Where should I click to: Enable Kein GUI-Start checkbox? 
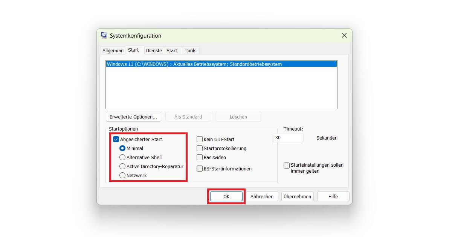[x=200, y=139]
